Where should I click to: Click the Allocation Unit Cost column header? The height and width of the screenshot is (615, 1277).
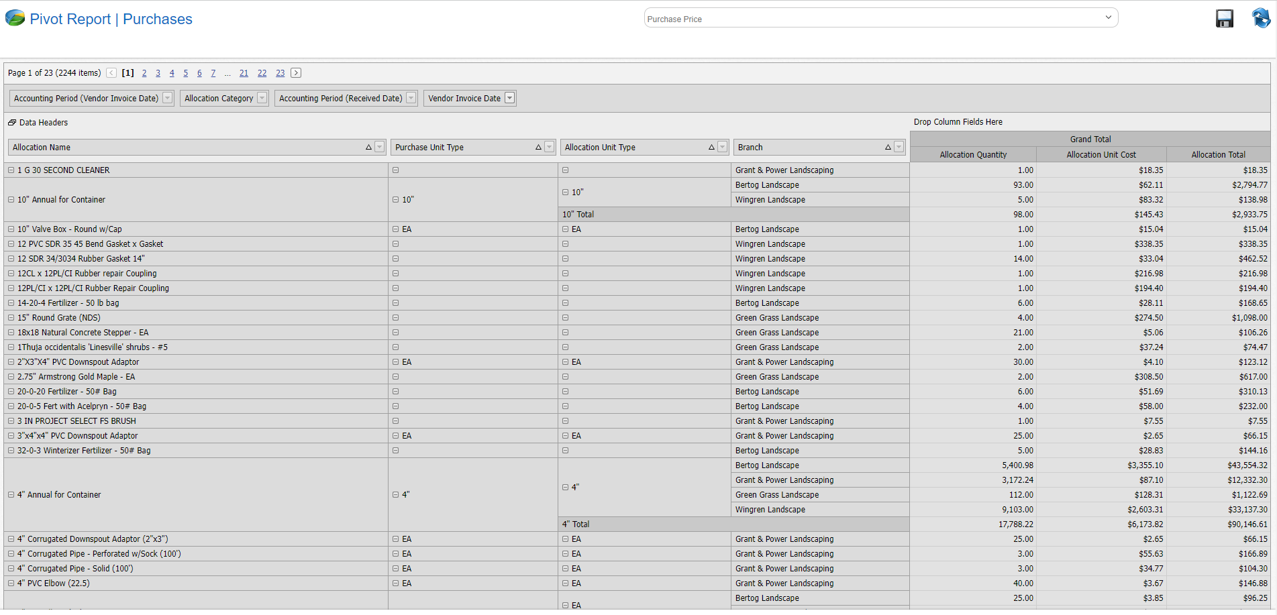1101,155
